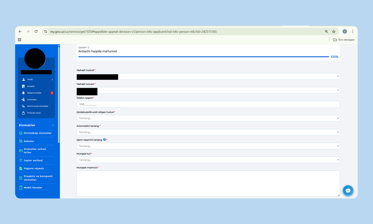Click into the Murojaat mazmuni text area
This screenshot has width=373, height=224.
(208, 183)
